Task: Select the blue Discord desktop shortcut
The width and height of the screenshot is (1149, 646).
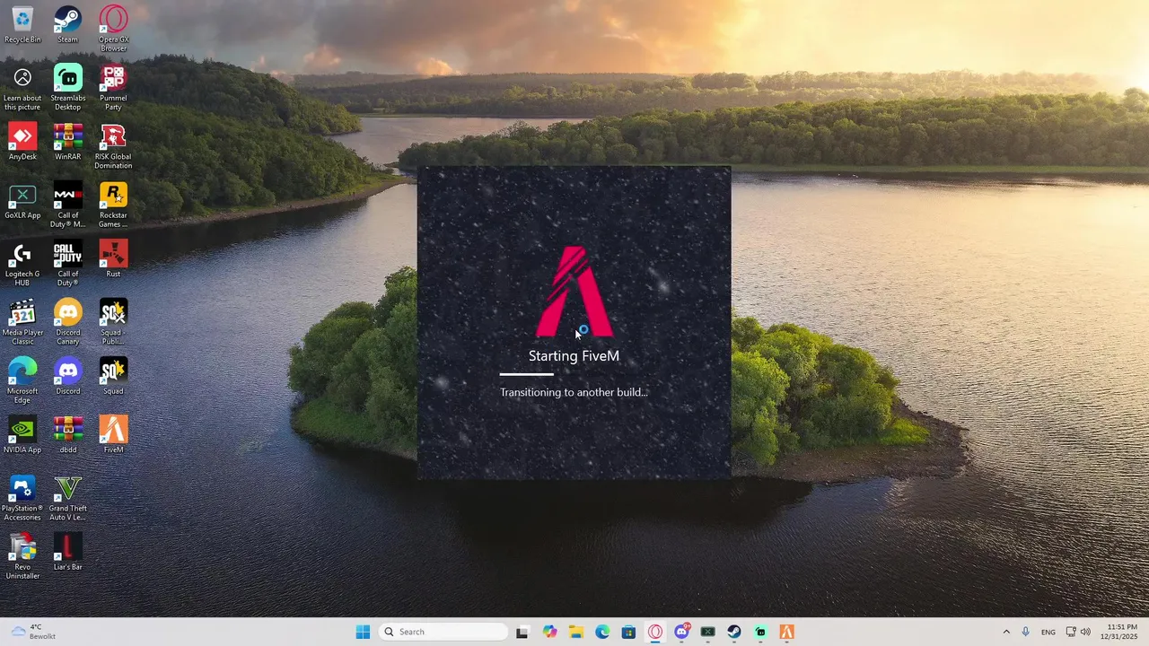Action: click(x=67, y=376)
